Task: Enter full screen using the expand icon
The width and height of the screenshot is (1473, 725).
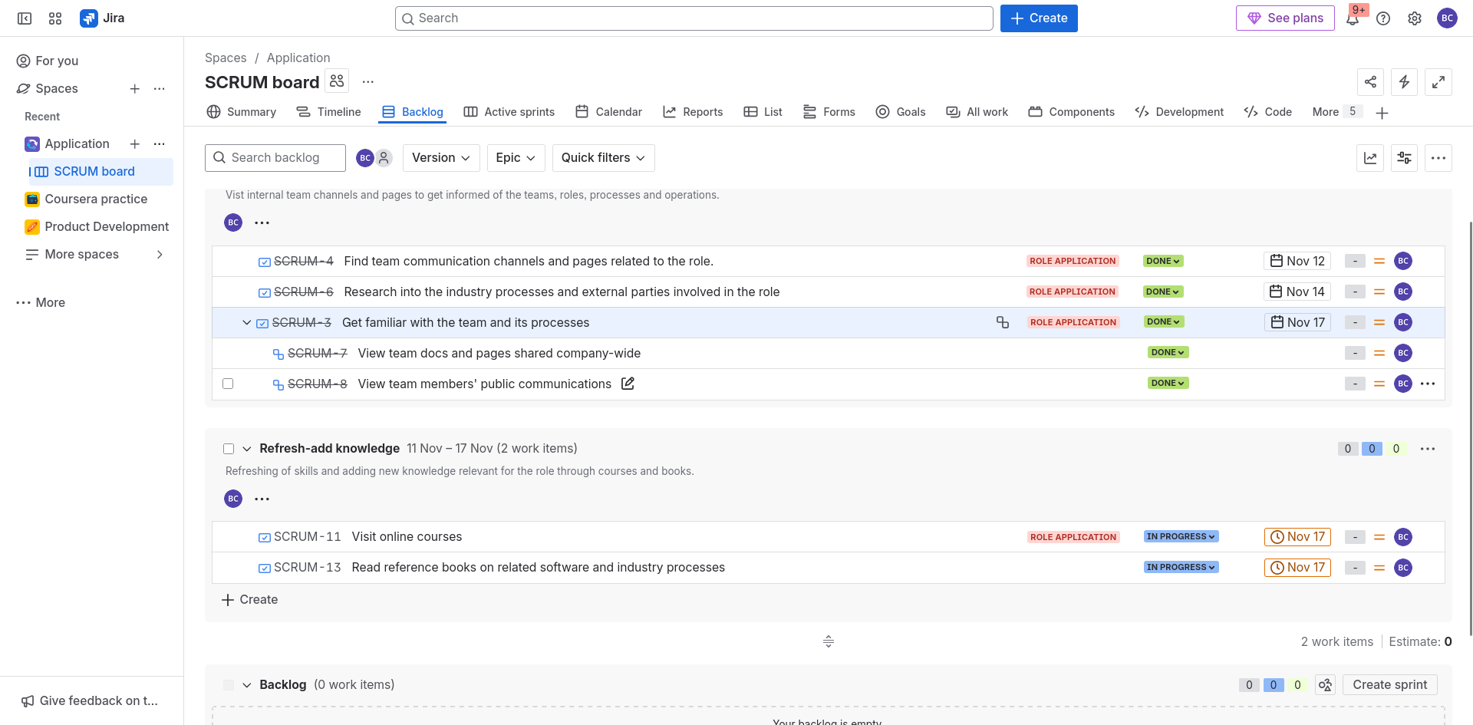Action: point(1438,82)
